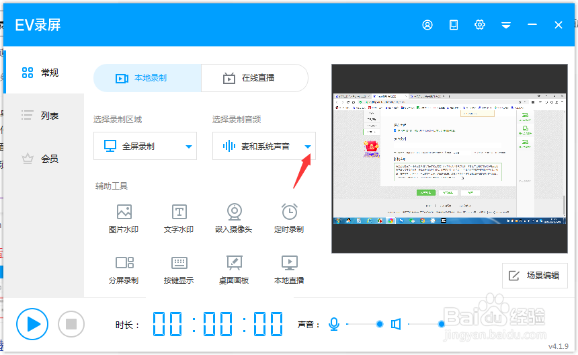
Task: Open settings gear in EV录屏 title bar
Action: tap(480, 25)
